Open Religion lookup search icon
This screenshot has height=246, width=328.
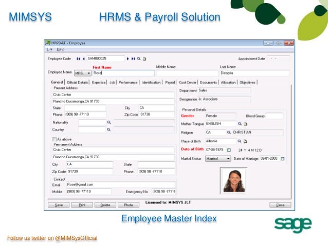(229, 133)
